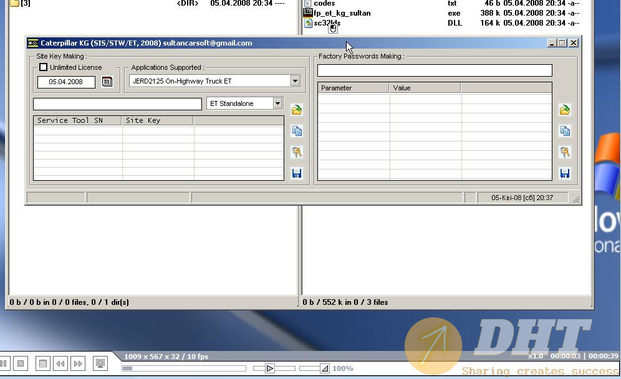Image resolution: width=621 pixels, height=379 pixels.
Task: Copy the site key with the copy icon
Action: (297, 131)
